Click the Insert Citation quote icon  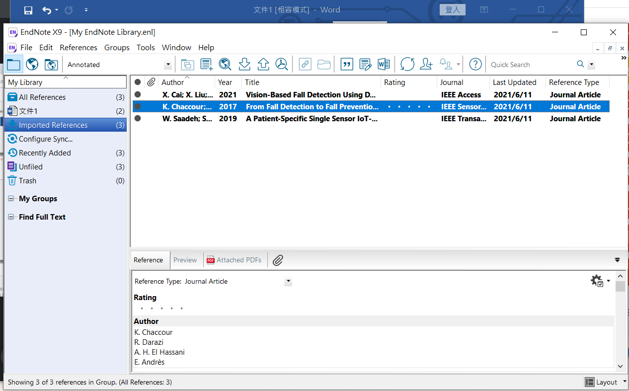(x=347, y=64)
